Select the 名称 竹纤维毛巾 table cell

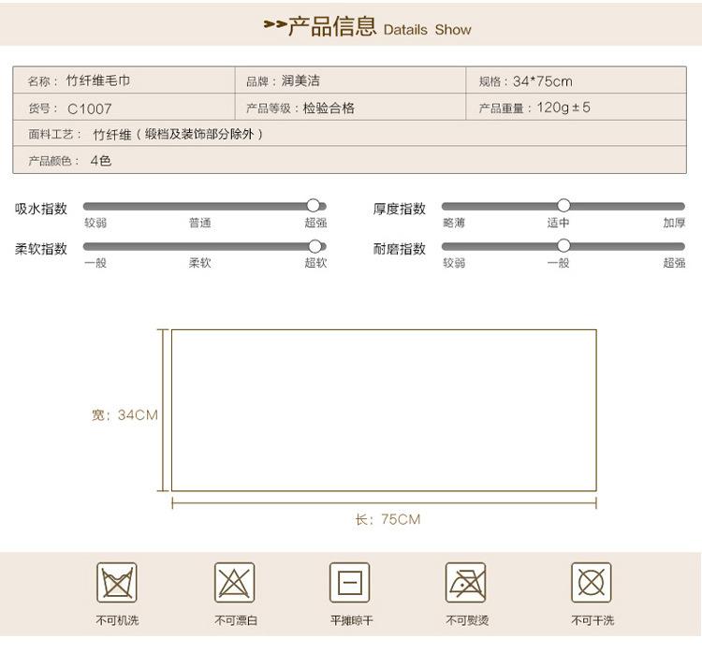tap(124, 80)
